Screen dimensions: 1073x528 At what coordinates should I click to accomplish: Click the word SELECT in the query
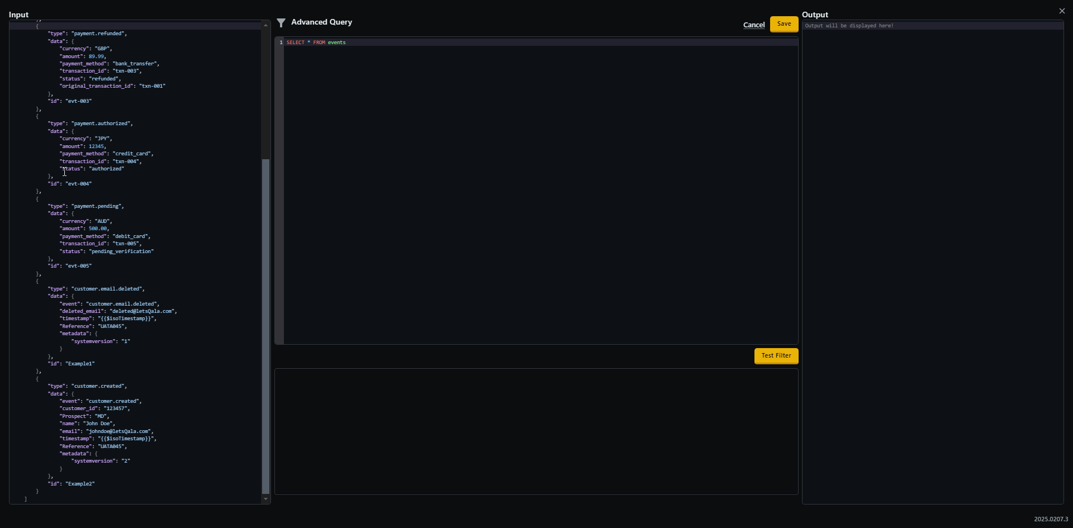296,42
